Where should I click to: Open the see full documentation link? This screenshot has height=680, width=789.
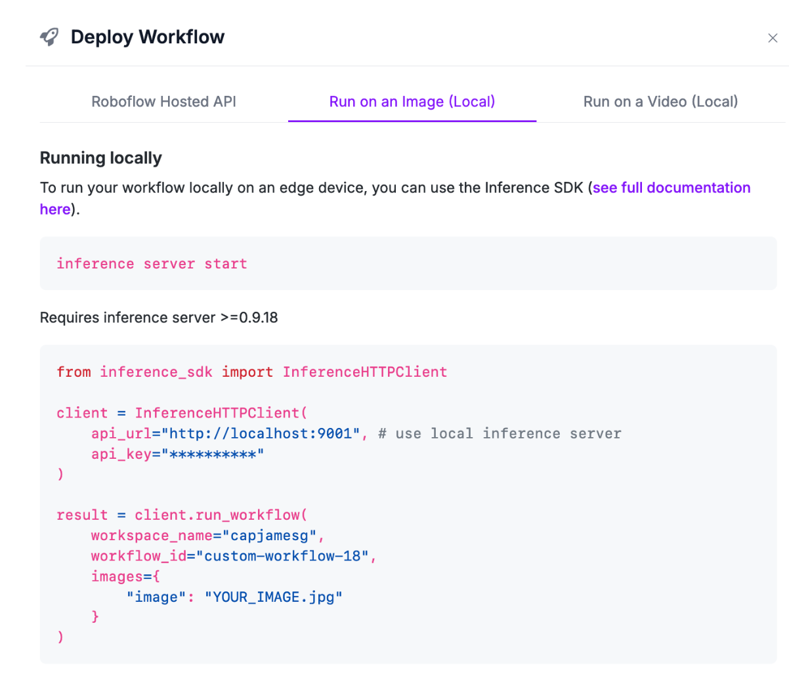coord(671,188)
